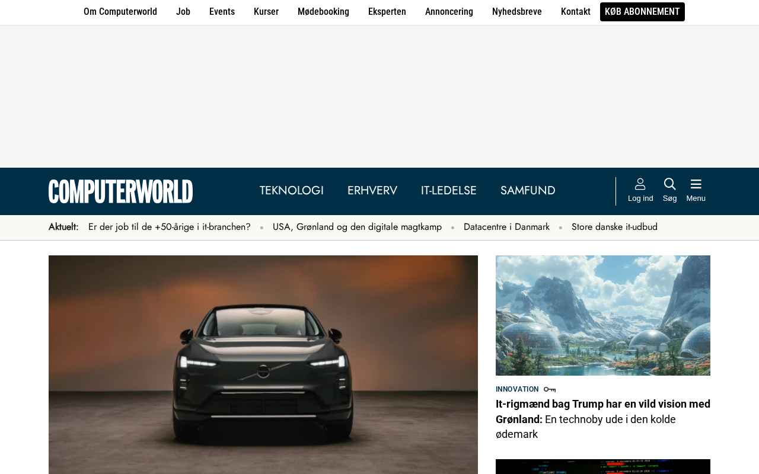
Task: Click the key icon beside INNOVATION label
Action: [550, 389]
